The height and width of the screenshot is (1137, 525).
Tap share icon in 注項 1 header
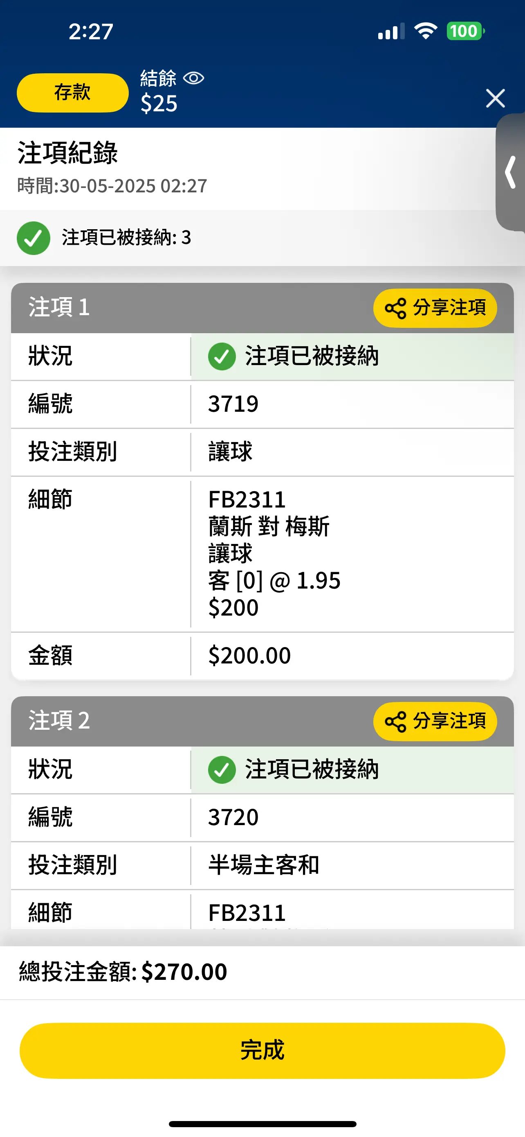(395, 308)
